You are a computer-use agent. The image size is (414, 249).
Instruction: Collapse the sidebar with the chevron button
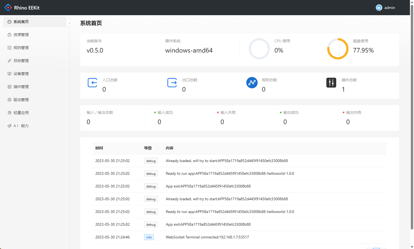70,23
